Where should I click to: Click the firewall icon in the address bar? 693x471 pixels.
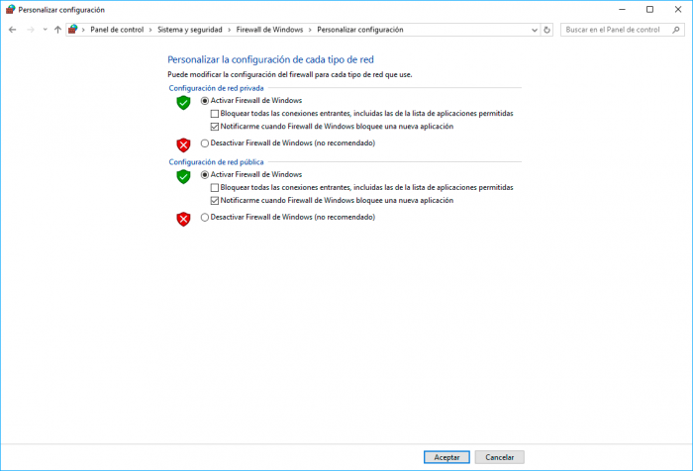(x=73, y=30)
